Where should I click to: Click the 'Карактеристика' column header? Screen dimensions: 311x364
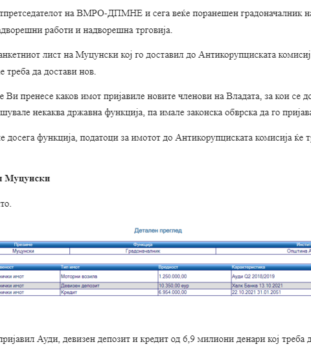(248, 267)
